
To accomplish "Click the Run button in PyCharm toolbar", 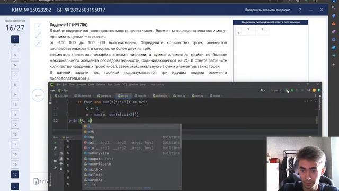I will (x=287, y=90).
